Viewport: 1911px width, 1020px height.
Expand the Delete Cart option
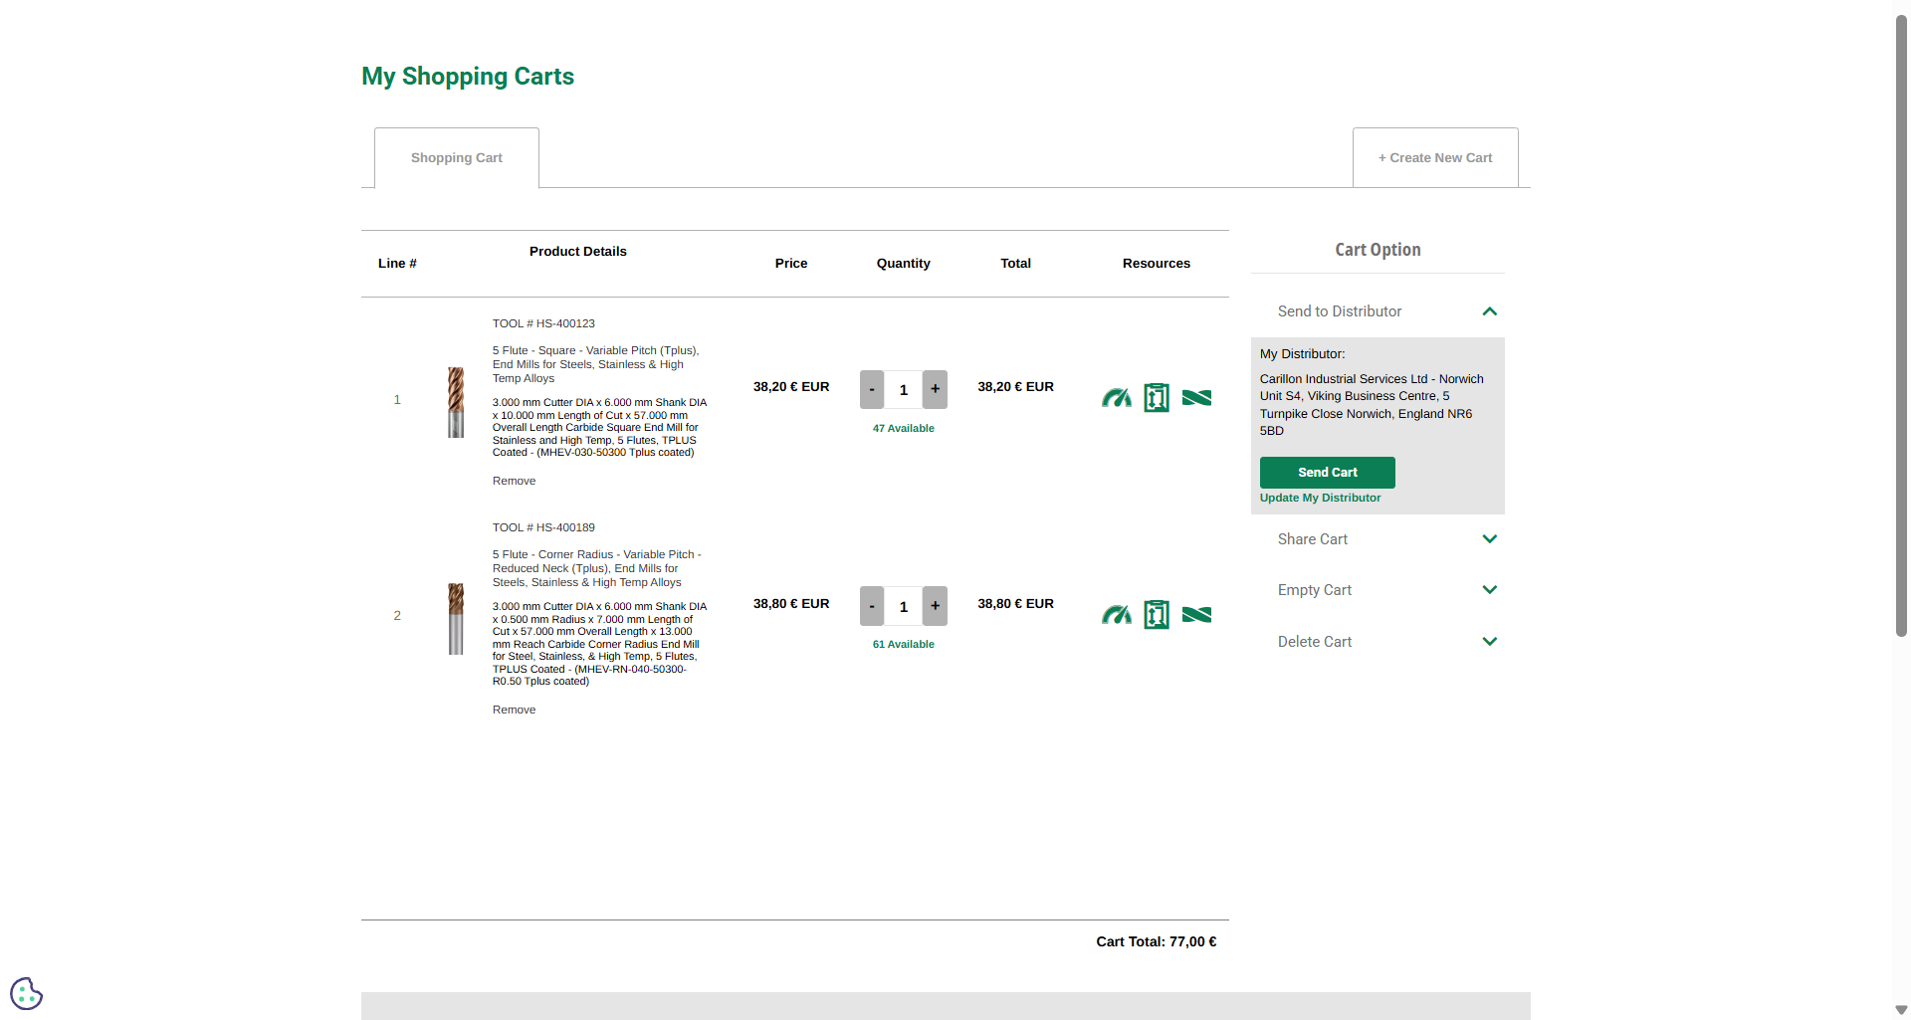coord(1489,642)
